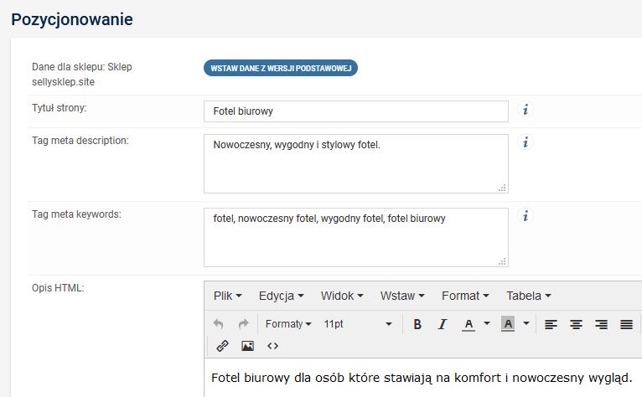Expand the text color picker arrow

point(486,324)
